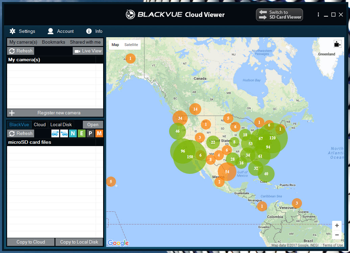The height and width of the screenshot is (253, 350).
Task: Select the BlackVue file source tab
Action: [19, 124]
